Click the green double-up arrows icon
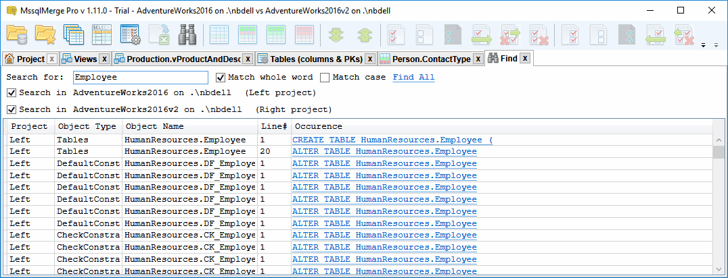This screenshot has width=728, height=278. click(x=365, y=36)
